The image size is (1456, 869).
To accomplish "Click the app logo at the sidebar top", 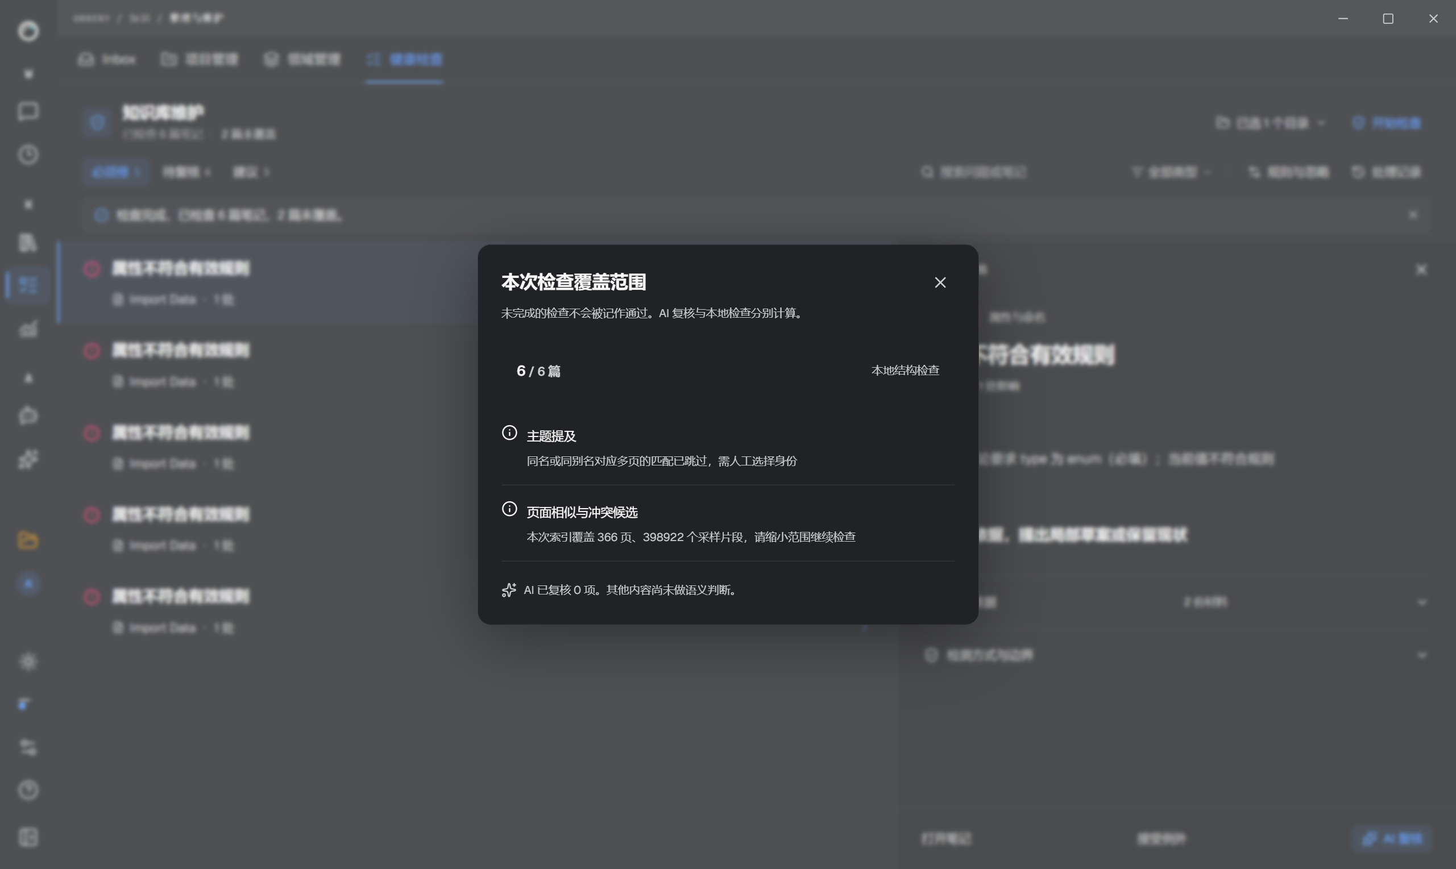I will (28, 31).
